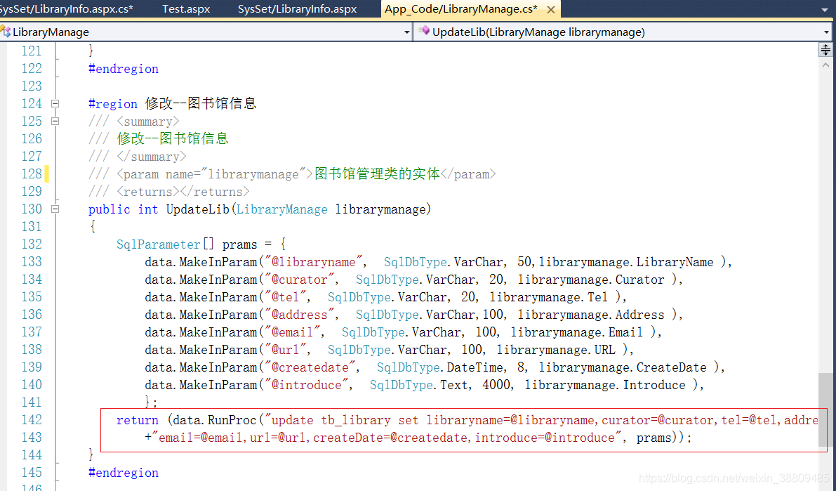Click the scrollbar up arrow
Screen dimensions: 836x491
coord(825,65)
